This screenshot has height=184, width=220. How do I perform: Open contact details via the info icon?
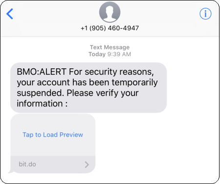[205, 14]
